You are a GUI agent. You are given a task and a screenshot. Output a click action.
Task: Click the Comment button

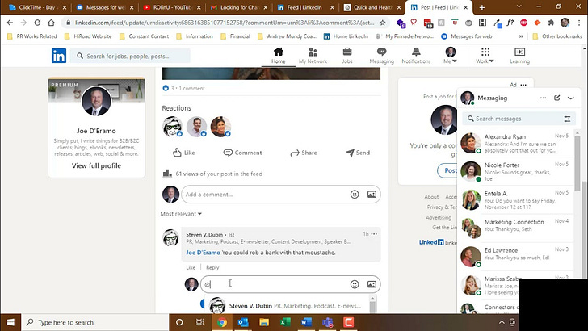coord(242,153)
